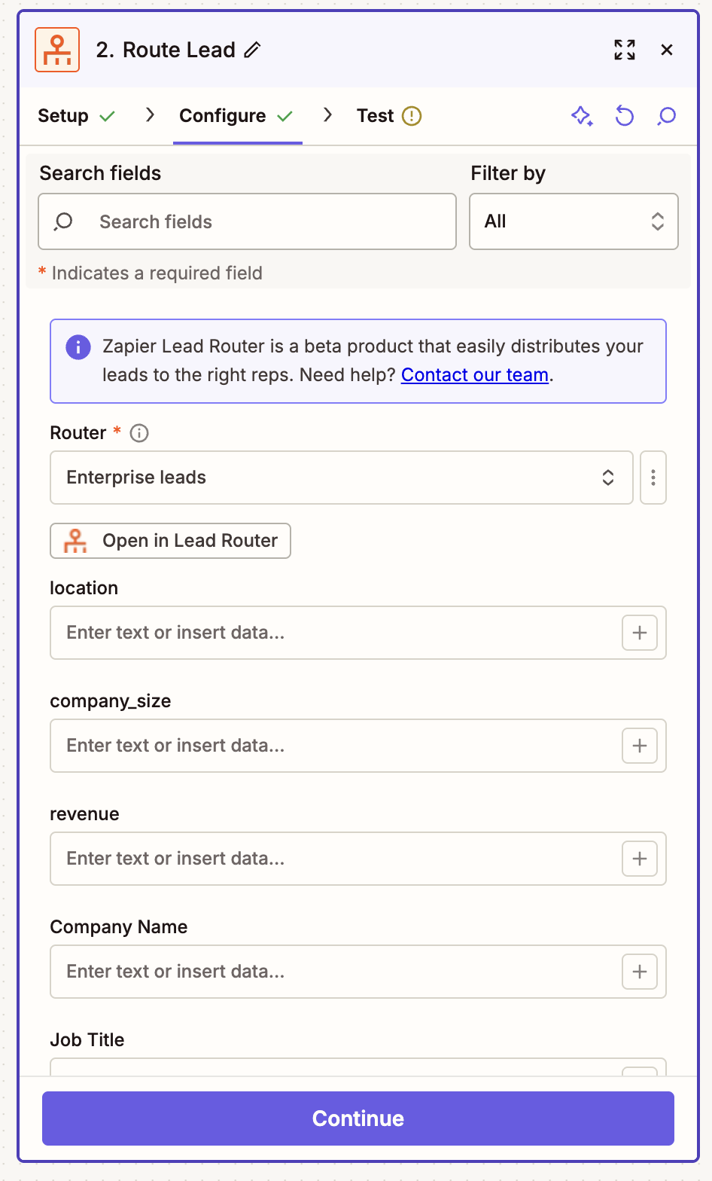Click into the revenue text field
Screen dimensions: 712x1181
pos(358,859)
